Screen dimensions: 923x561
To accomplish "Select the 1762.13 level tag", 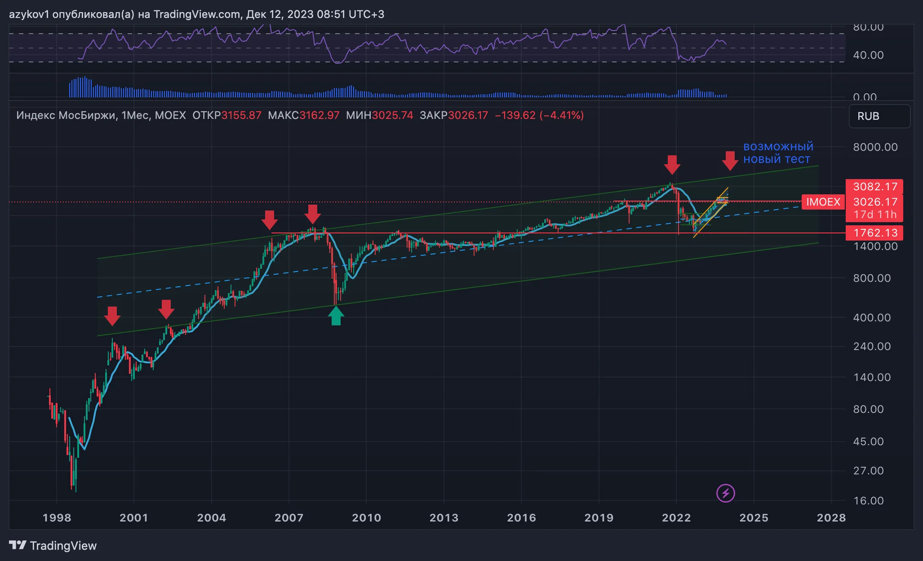I will coord(874,233).
